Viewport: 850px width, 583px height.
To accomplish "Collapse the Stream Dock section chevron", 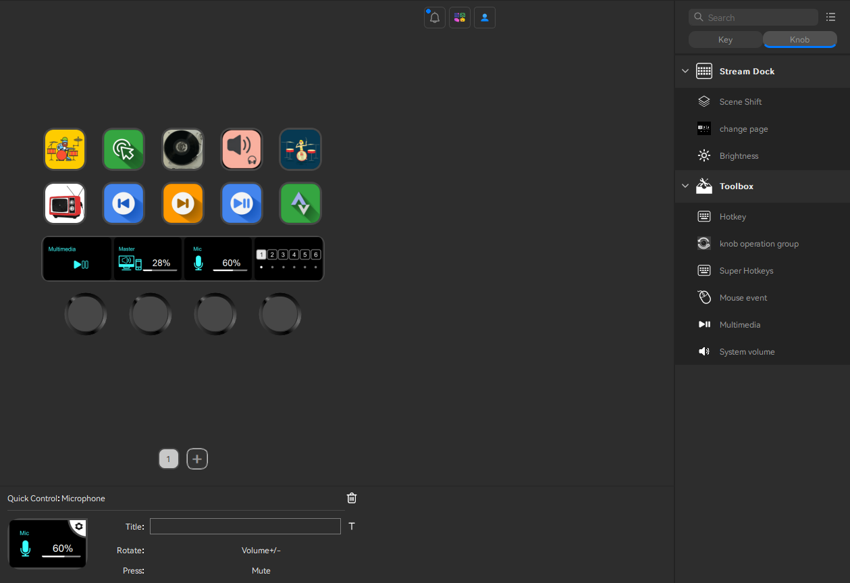I will click(x=685, y=71).
